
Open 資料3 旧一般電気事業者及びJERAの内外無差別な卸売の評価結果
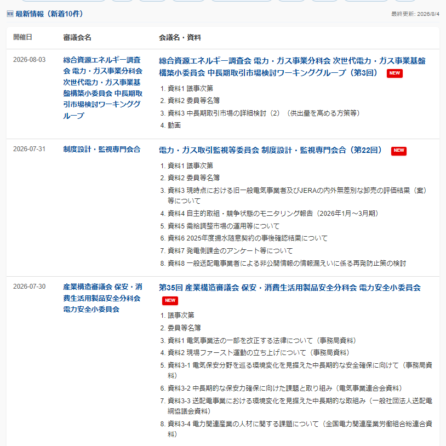[297, 196]
